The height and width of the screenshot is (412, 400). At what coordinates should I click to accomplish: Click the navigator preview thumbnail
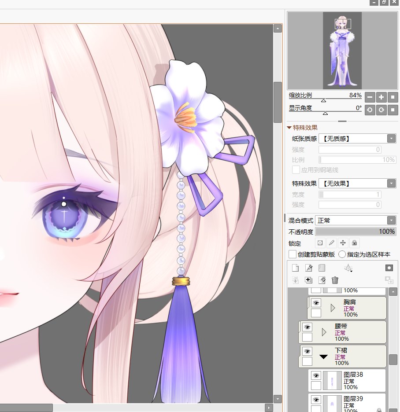342,51
